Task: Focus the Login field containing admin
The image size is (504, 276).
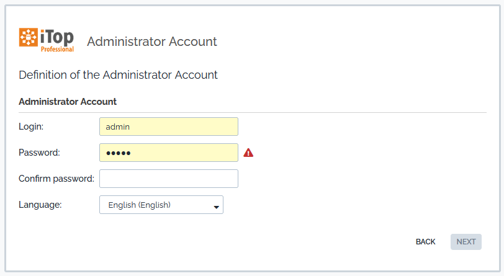Action: [168, 127]
